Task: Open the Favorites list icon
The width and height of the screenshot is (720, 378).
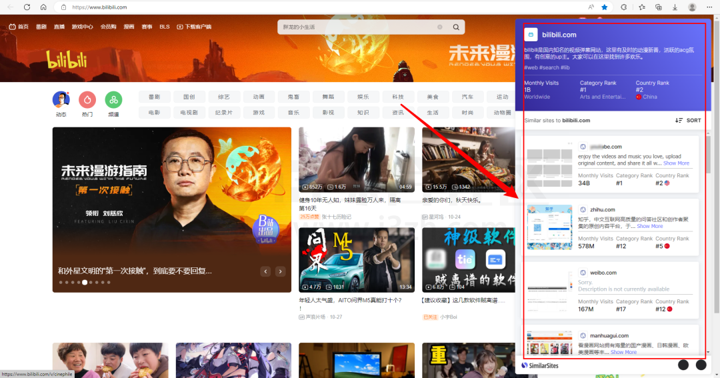Action: [642, 7]
